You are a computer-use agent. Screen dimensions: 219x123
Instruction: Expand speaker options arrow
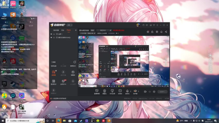[139, 91]
